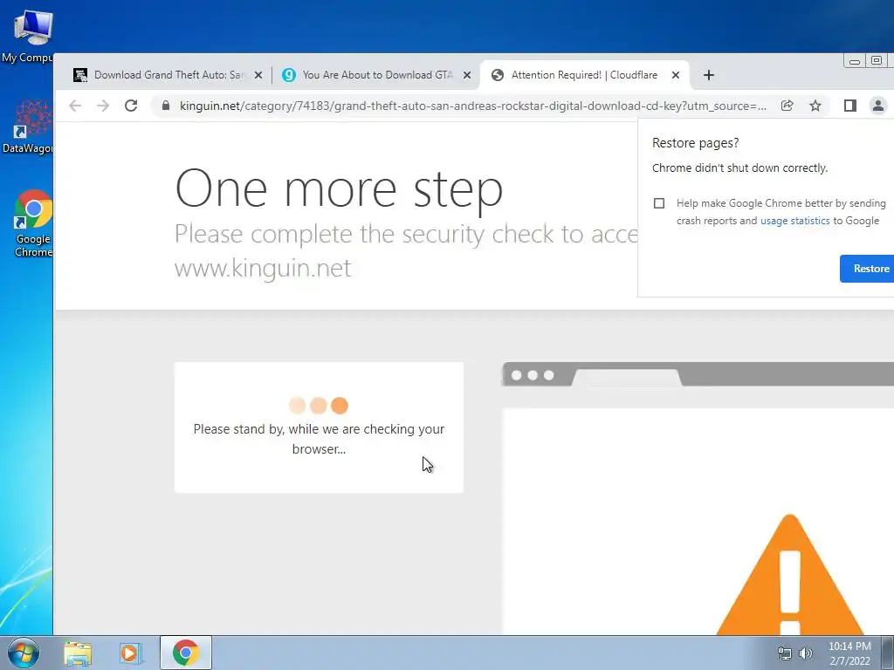Click the kinguin.net address bar URL
This screenshot has height=670, width=894.
point(472,106)
